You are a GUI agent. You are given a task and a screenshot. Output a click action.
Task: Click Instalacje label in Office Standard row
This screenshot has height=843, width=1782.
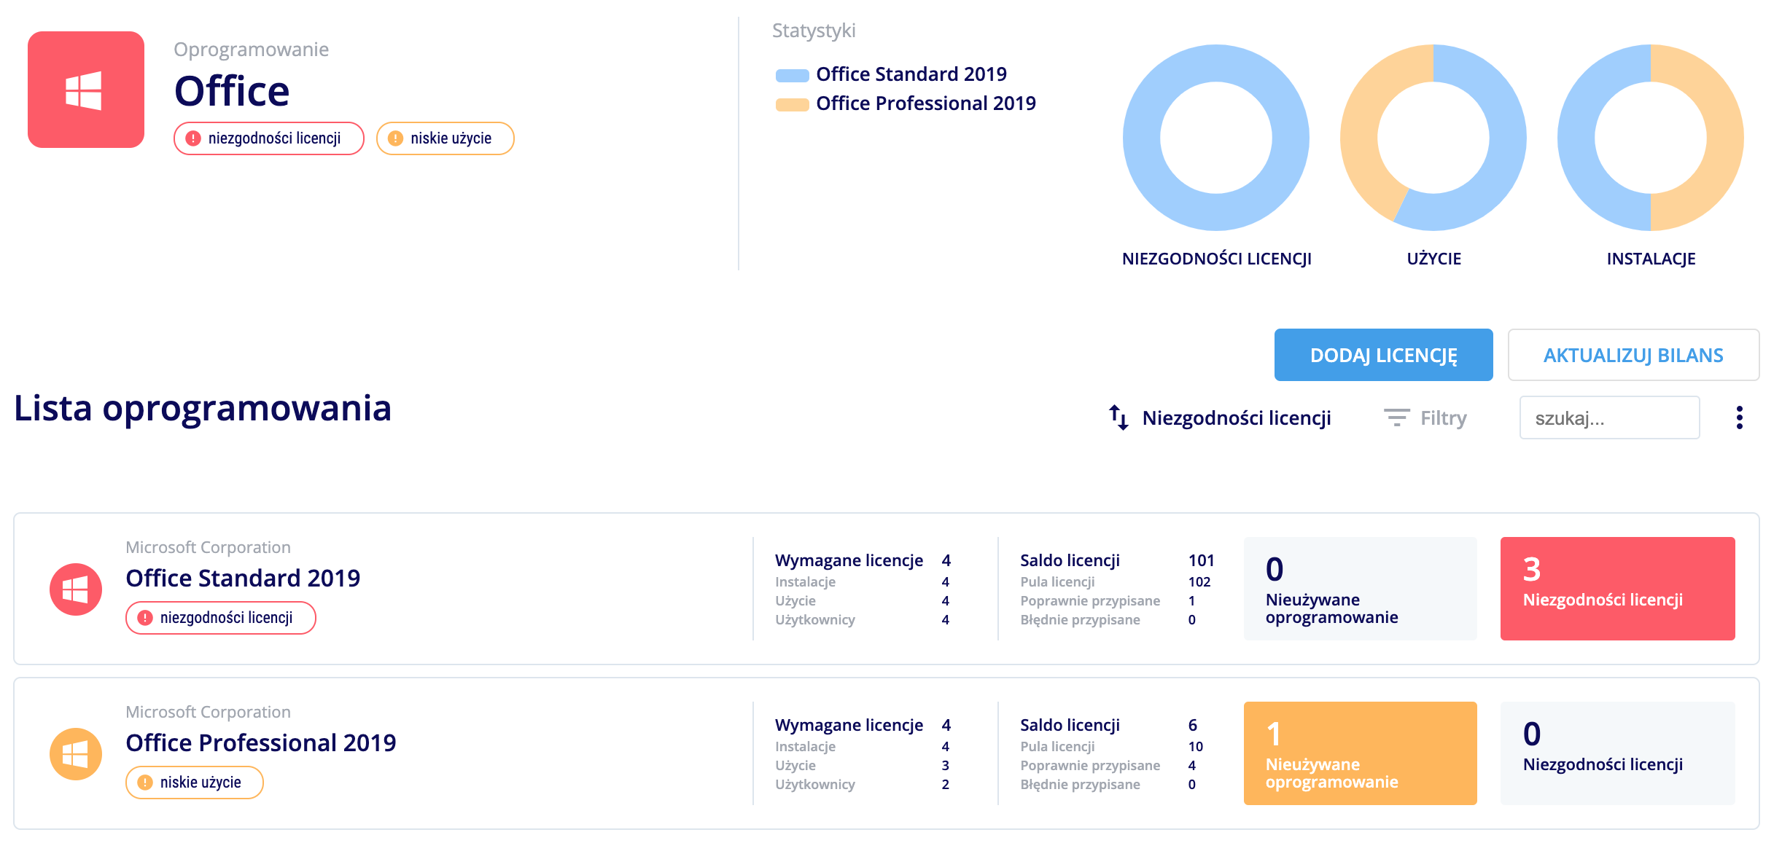point(805,582)
